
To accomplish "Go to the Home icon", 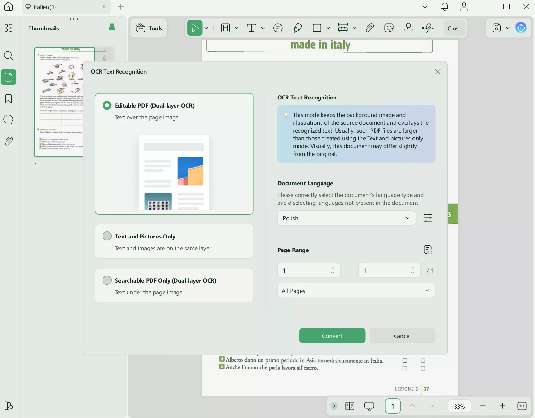I will (8, 6).
